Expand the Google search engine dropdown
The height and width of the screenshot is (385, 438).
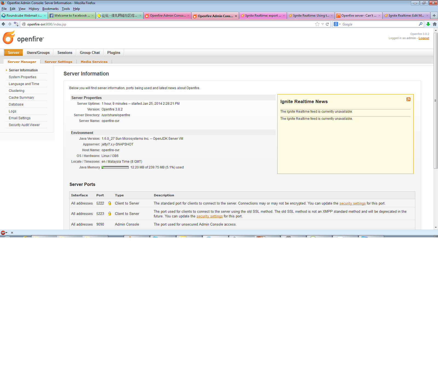pyautogui.click(x=337, y=24)
